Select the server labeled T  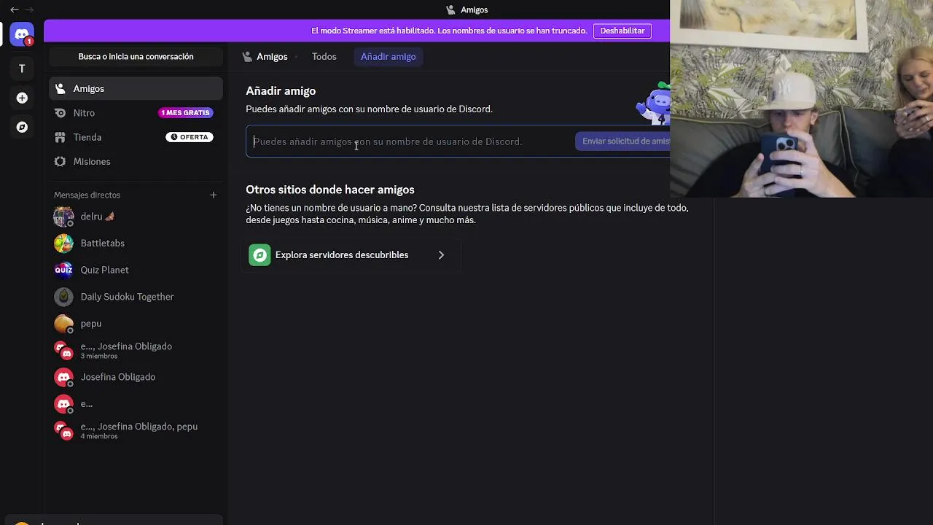pos(22,69)
